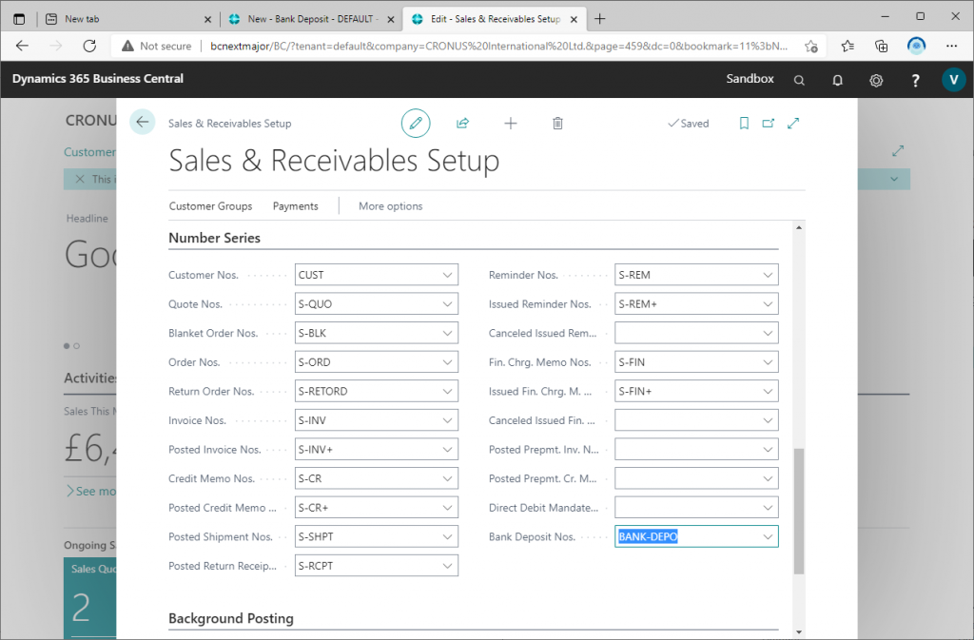Open the Bank Deposit Nos. dropdown arrow
This screenshot has width=974, height=640.
(768, 537)
